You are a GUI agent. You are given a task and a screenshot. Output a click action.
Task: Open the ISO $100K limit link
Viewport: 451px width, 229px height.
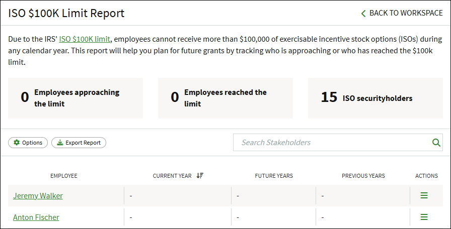85,39
